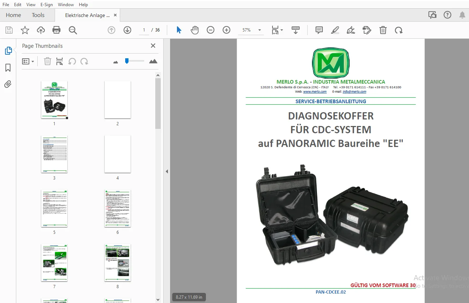Select page 6 thumbnail
The width and height of the screenshot is (469, 303).
click(x=118, y=208)
